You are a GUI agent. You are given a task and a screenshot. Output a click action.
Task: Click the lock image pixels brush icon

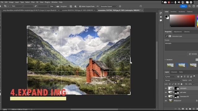[173, 84]
